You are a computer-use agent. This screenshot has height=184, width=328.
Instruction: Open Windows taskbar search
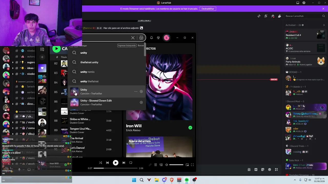[141, 180]
